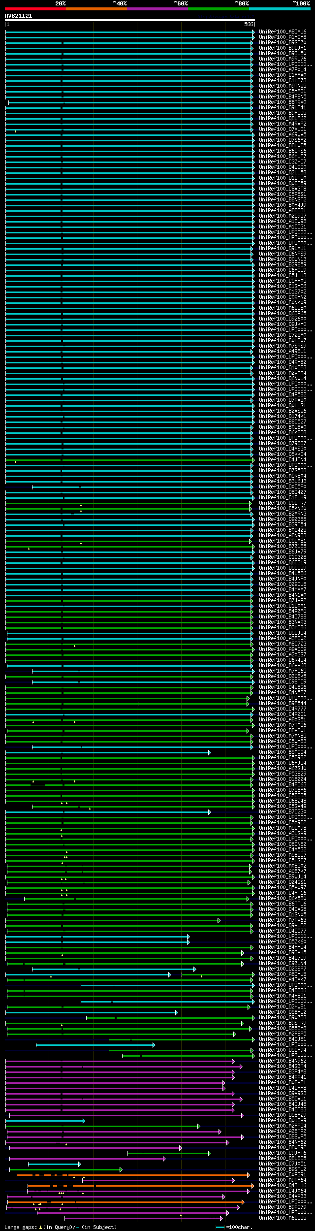The height and width of the screenshot is (1231, 315).
Task: Select the UniRef100_B6HUT7 label
Action: point(283,156)
